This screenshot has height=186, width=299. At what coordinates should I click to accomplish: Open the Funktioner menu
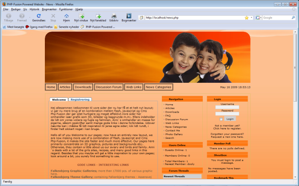tap(66, 9)
